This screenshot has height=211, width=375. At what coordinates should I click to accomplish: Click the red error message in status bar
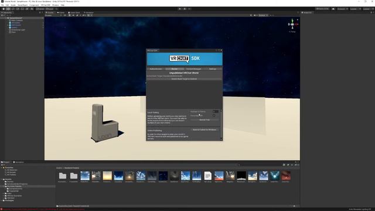pos(43,209)
